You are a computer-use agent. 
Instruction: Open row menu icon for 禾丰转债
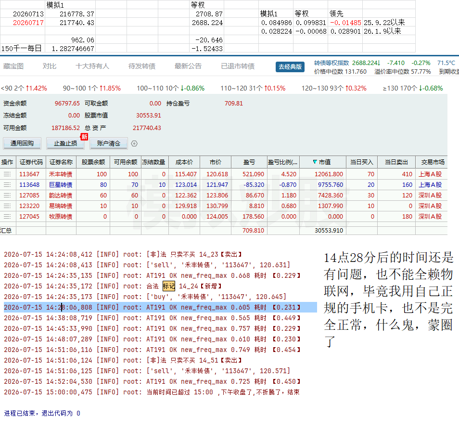tap(7, 174)
